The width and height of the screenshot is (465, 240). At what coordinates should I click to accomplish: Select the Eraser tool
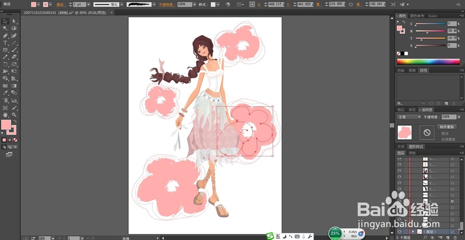tap(14, 57)
